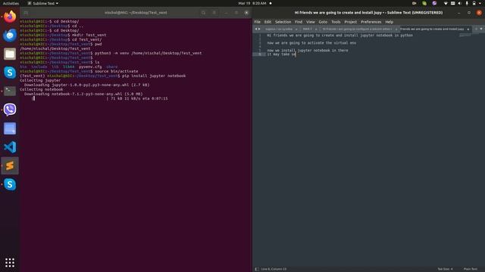Select the active 'create and install' tab

point(432,29)
